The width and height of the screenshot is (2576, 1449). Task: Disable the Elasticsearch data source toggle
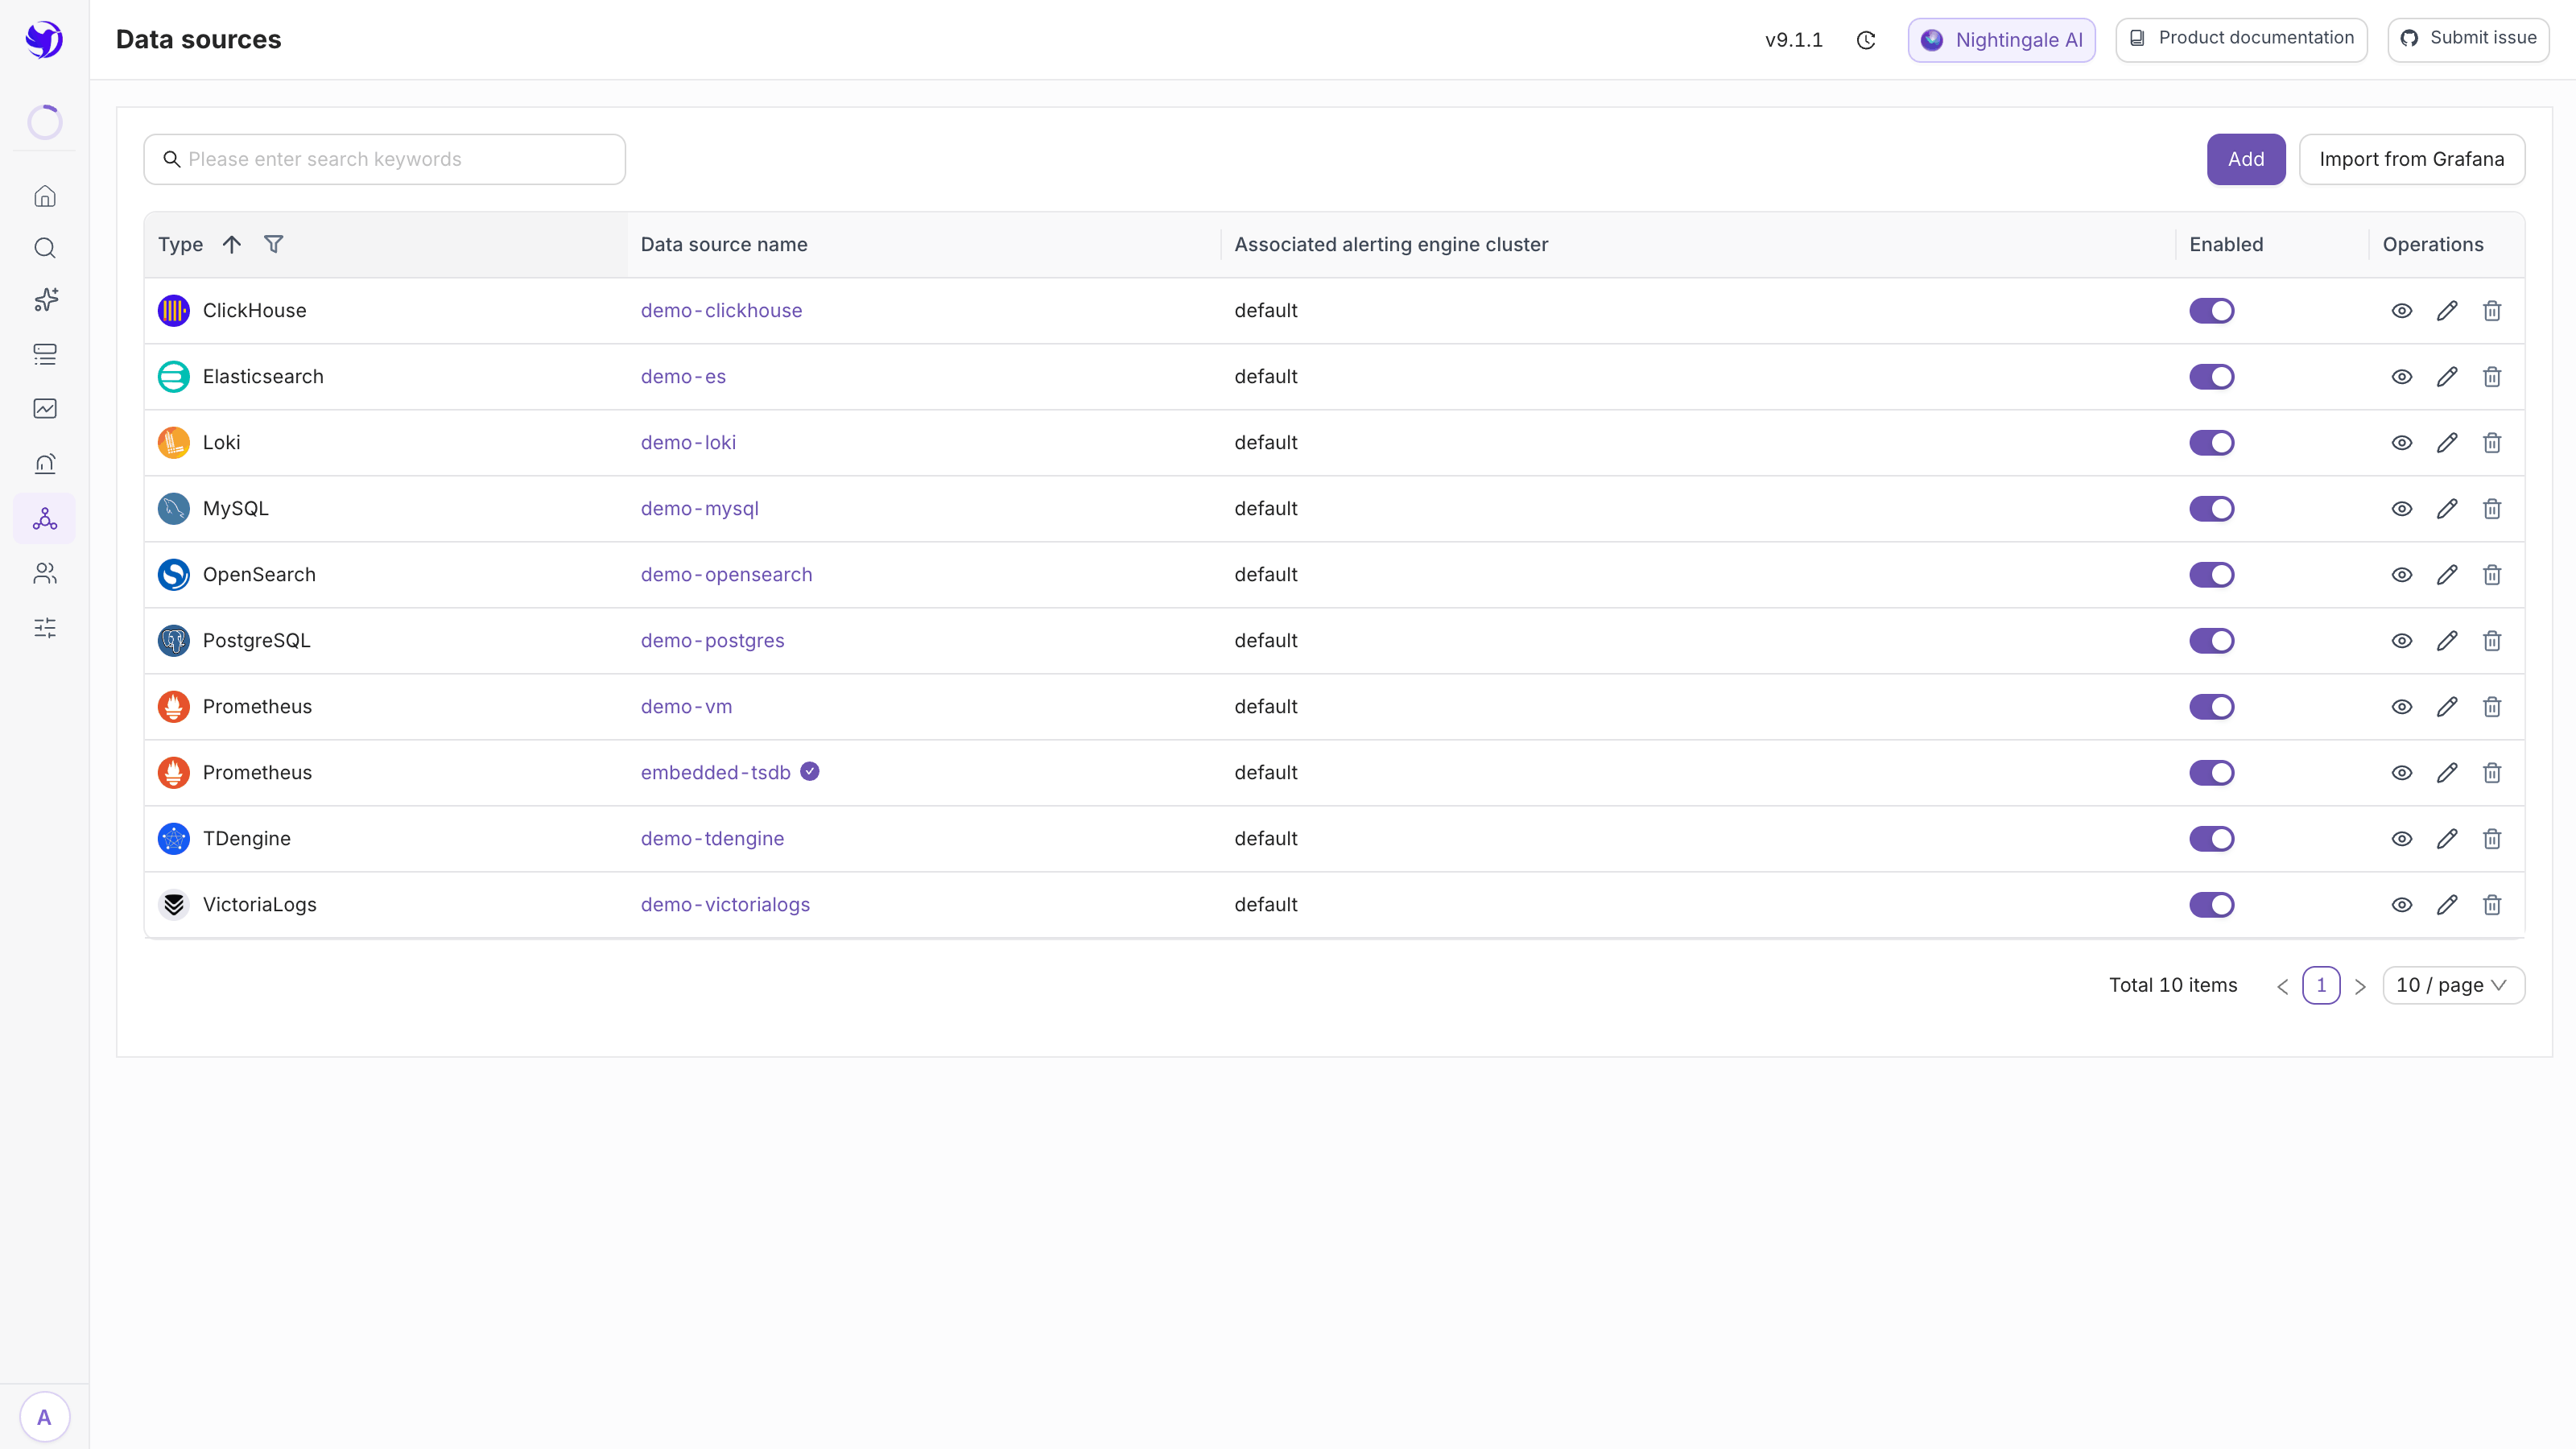tap(2211, 377)
